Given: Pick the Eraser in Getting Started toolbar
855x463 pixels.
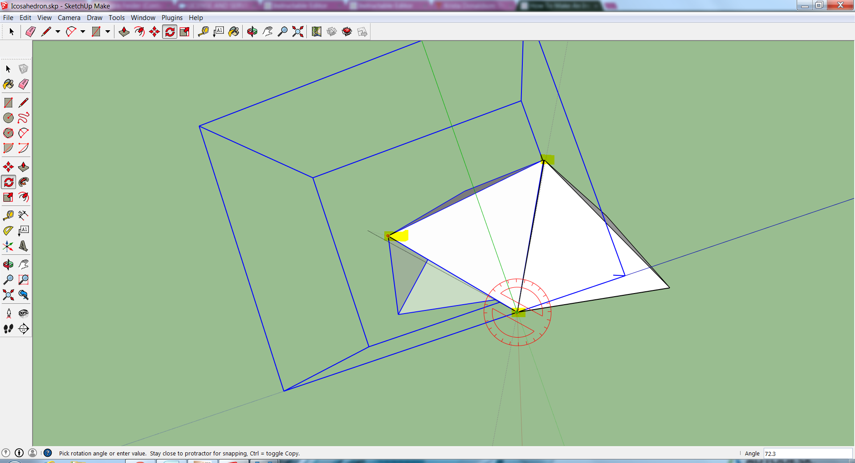Looking at the screenshot, I should tap(31, 32).
